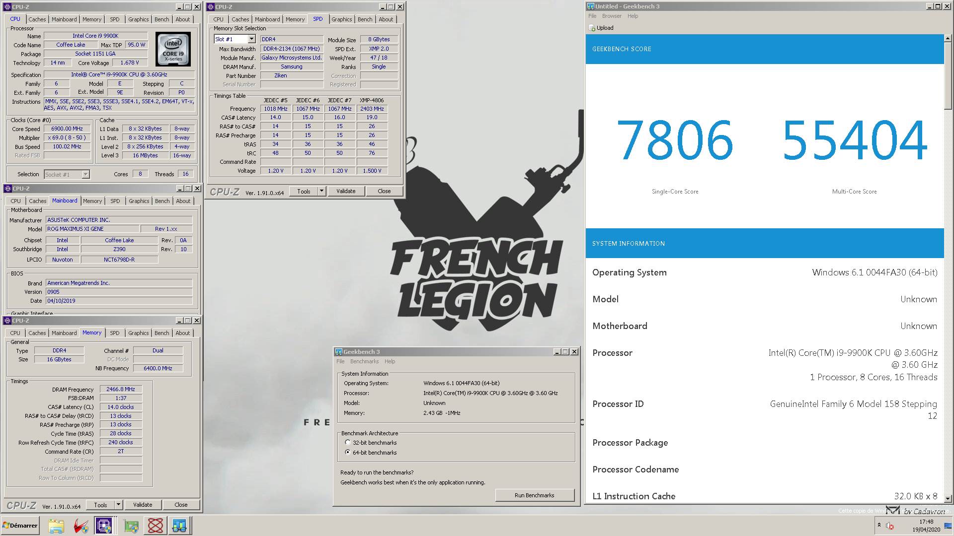Open the red atom taskbar icon
Viewport: 954px width, 536px height.
click(x=155, y=526)
